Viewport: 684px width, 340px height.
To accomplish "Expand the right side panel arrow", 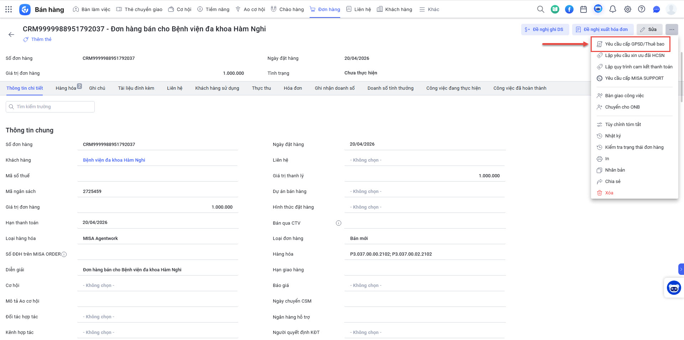I will 681,269.
